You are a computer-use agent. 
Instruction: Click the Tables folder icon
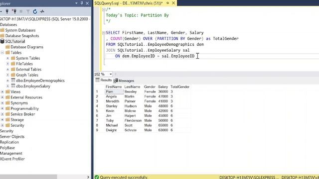point(8,52)
